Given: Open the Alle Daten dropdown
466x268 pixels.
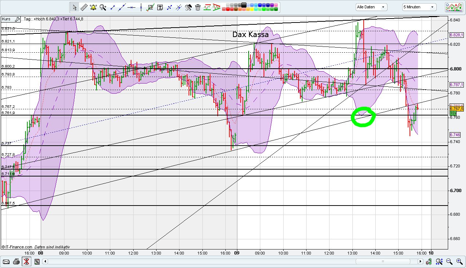Looking at the screenshot, I should tap(371, 7).
